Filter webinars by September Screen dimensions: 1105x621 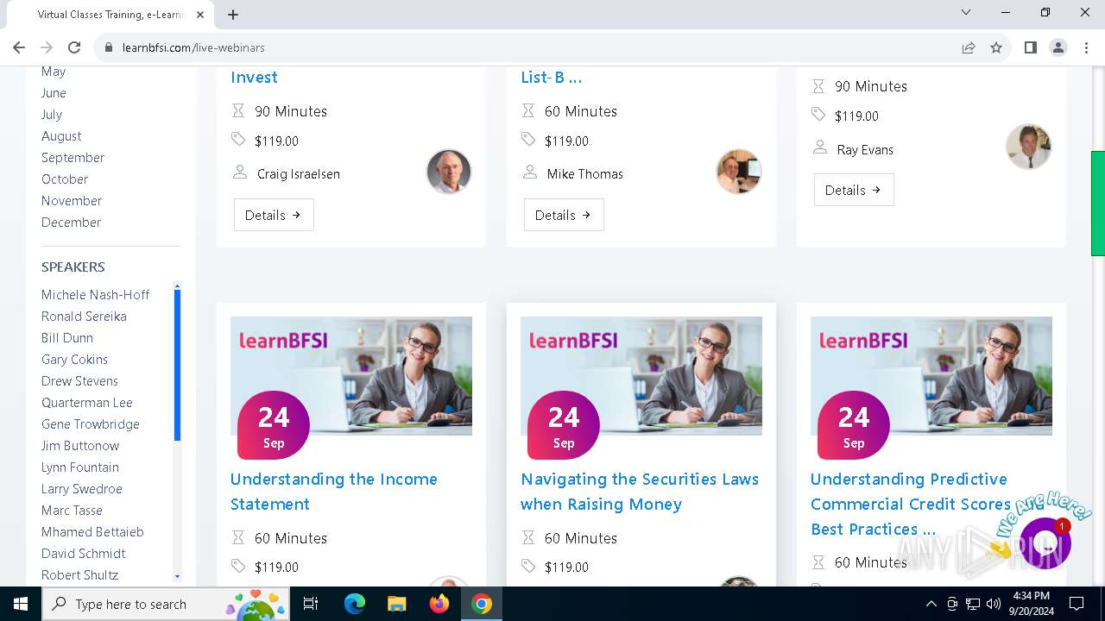73,158
